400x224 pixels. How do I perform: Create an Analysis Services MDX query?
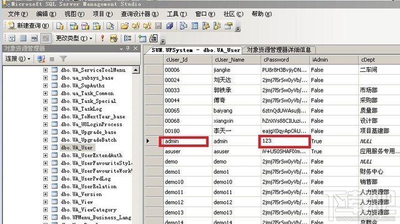(74, 25)
